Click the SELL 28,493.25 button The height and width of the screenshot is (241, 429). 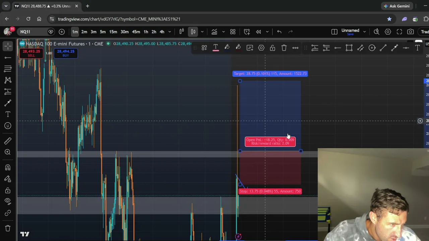click(31, 53)
